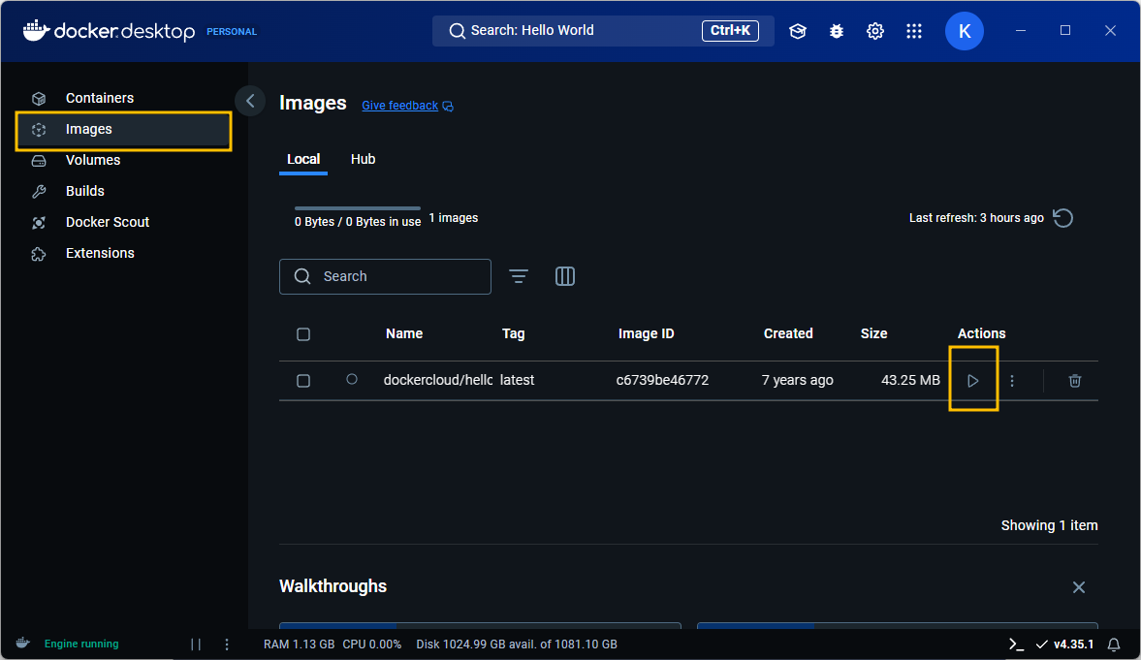The width and height of the screenshot is (1141, 660).
Task: Click the 43.25 MB size value
Action: point(910,381)
